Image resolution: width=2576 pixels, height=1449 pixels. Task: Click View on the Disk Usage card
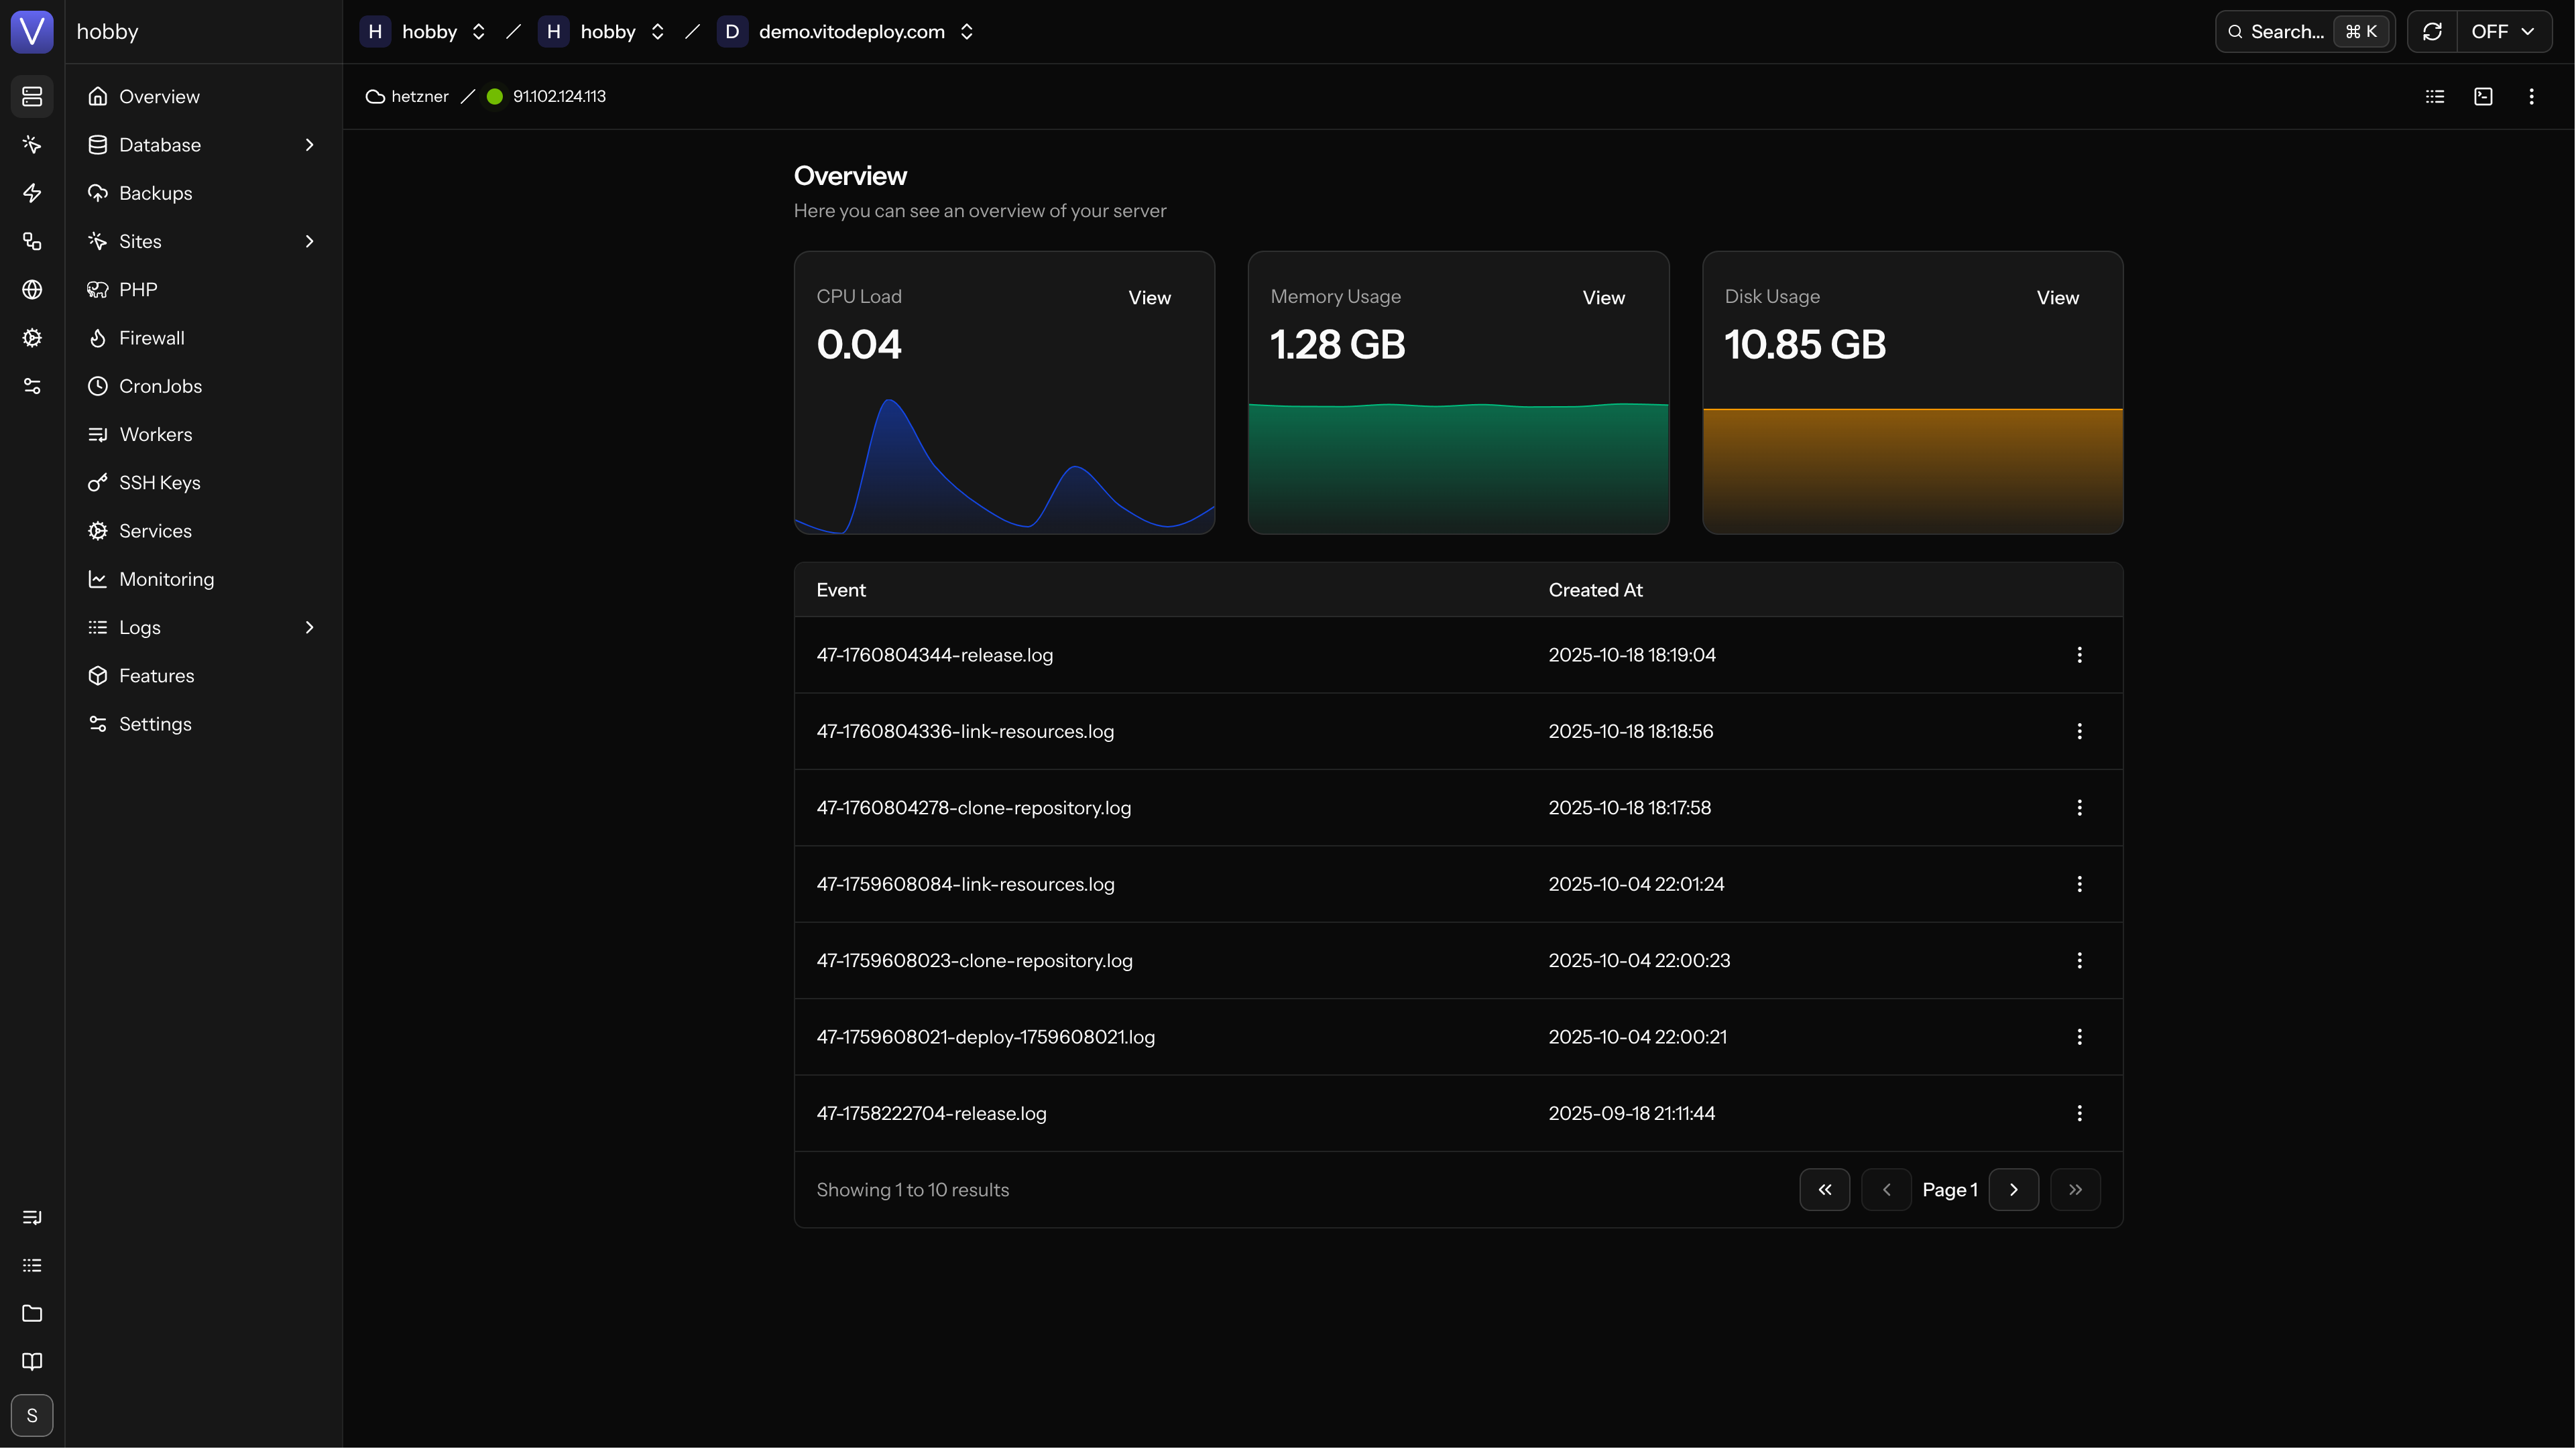pos(2057,298)
